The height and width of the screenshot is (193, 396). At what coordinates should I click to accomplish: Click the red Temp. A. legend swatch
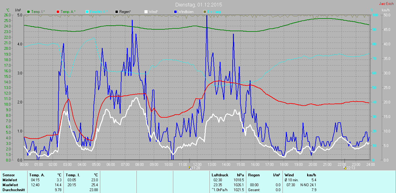pyautogui.click(x=58, y=12)
